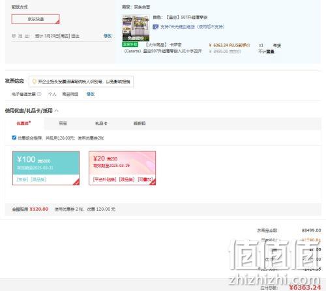Click the green subsidy tag under product image
Screen dimensions: 326x291
[x=130, y=44]
